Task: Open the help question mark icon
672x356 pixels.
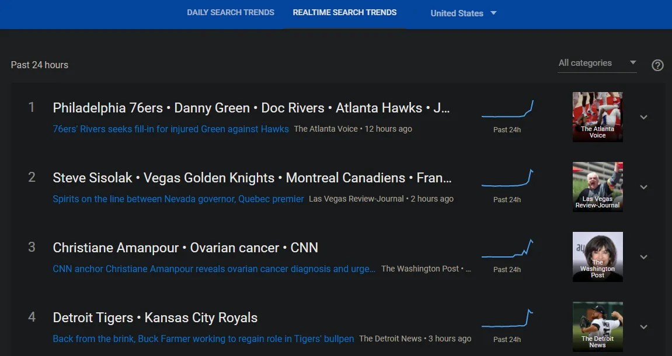Action: (x=657, y=65)
